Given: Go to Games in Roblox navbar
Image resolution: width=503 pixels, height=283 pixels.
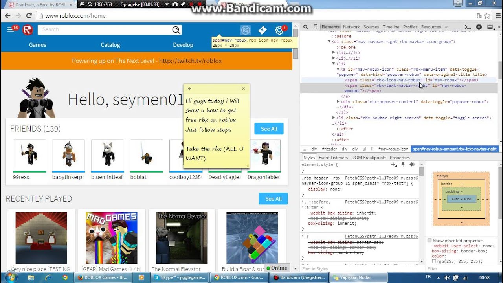Looking at the screenshot, I should point(38,45).
